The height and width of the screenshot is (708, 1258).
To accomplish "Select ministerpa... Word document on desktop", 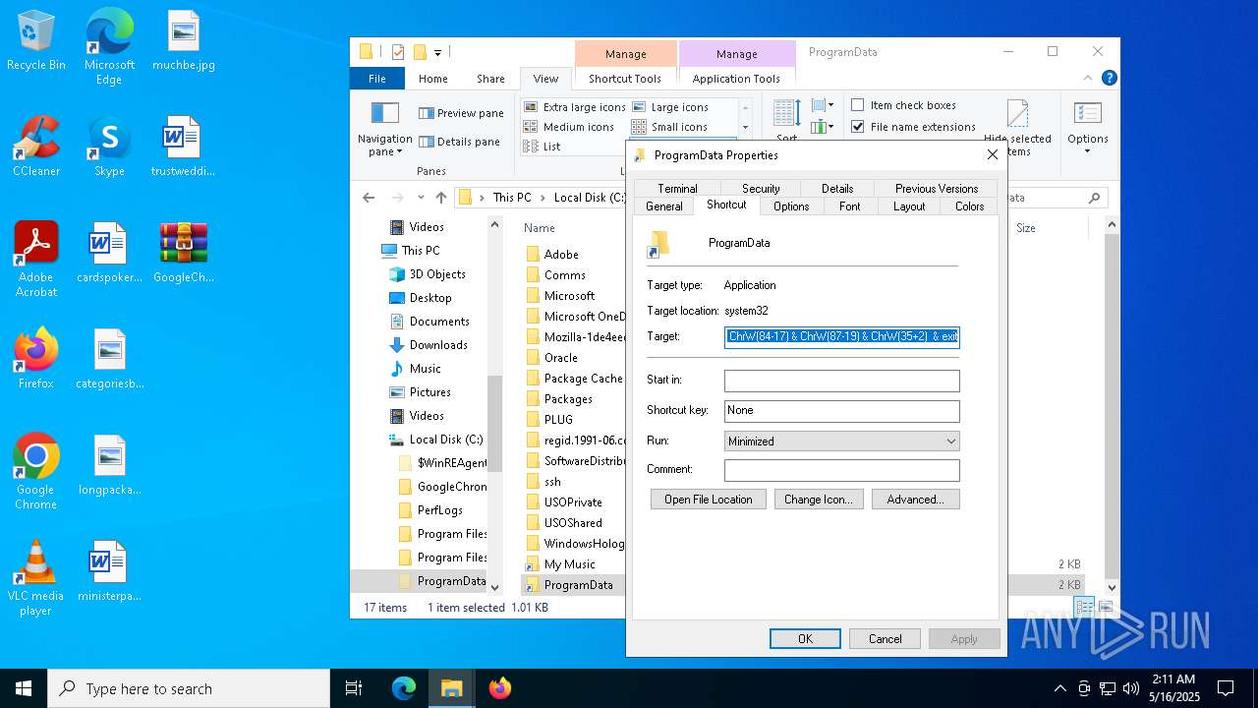I will 109,572.
